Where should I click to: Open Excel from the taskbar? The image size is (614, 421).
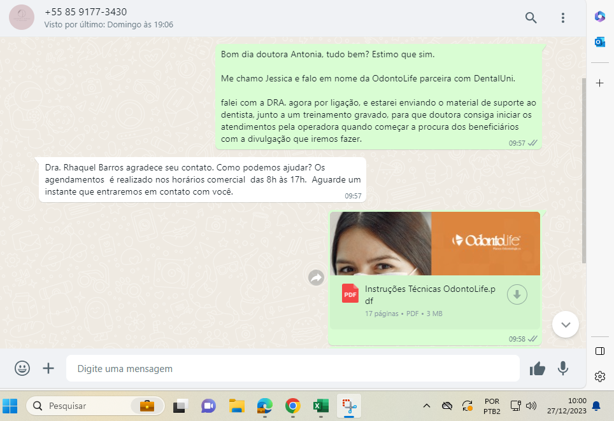(320, 406)
